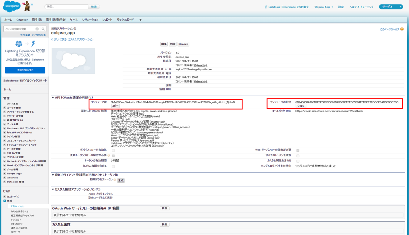Click the plus icon on the tab bar

click(140, 20)
